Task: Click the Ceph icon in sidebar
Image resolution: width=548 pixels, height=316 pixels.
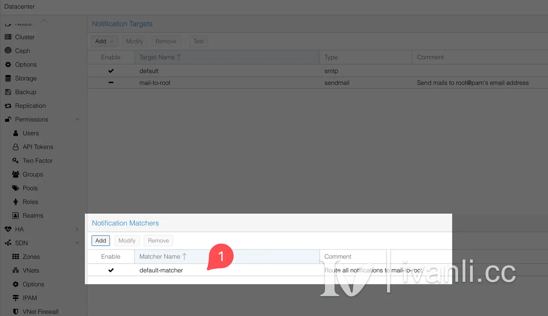Action: coord(8,51)
